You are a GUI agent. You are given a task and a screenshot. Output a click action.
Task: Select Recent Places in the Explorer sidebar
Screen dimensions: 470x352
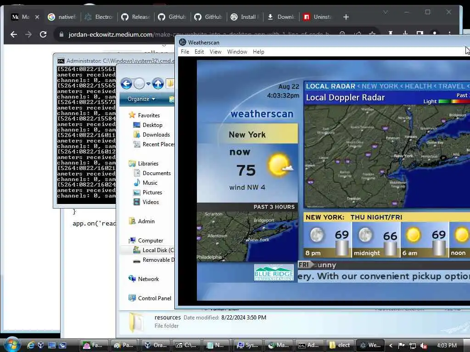[154, 144]
